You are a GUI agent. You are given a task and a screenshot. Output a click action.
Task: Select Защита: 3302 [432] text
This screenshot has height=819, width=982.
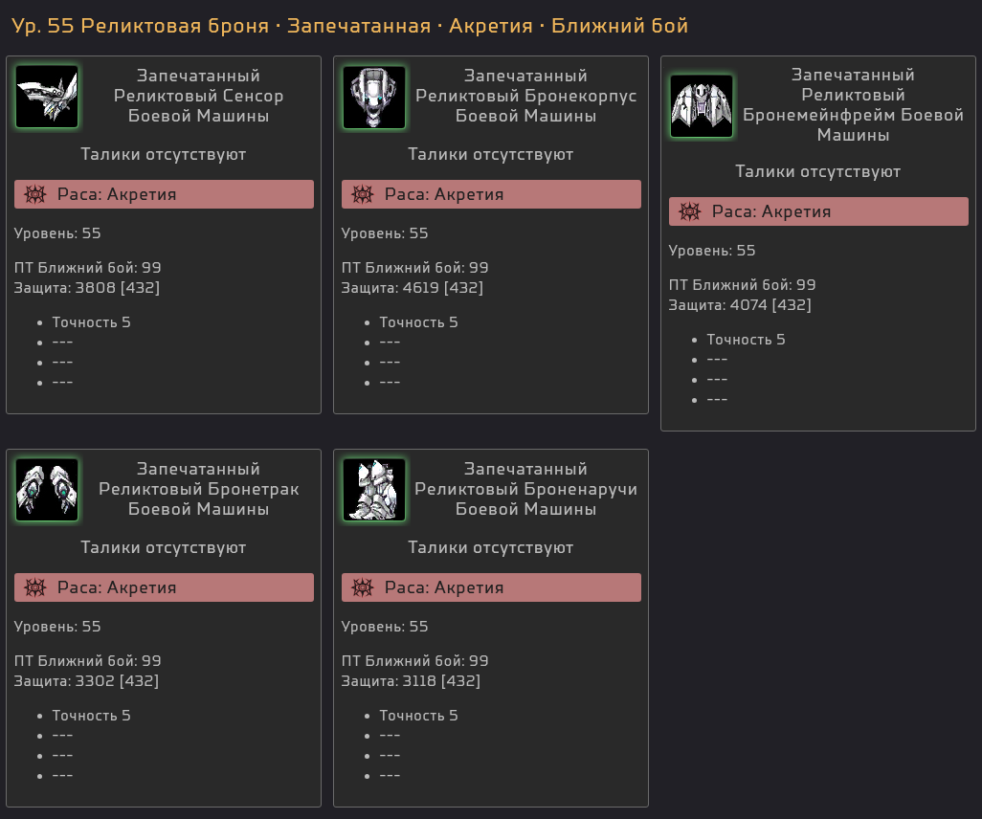[86, 681]
